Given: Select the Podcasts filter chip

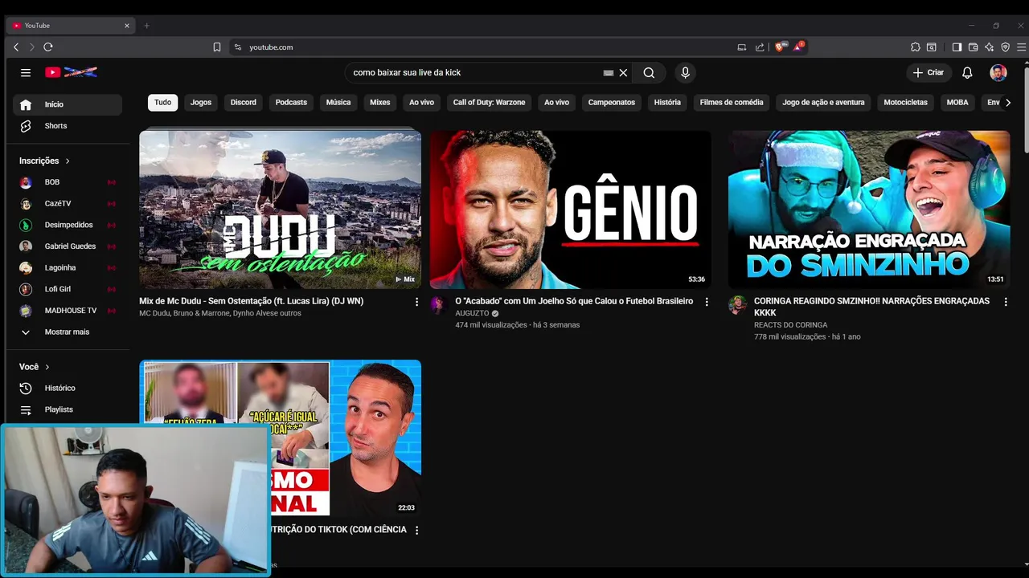Looking at the screenshot, I should [291, 103].
